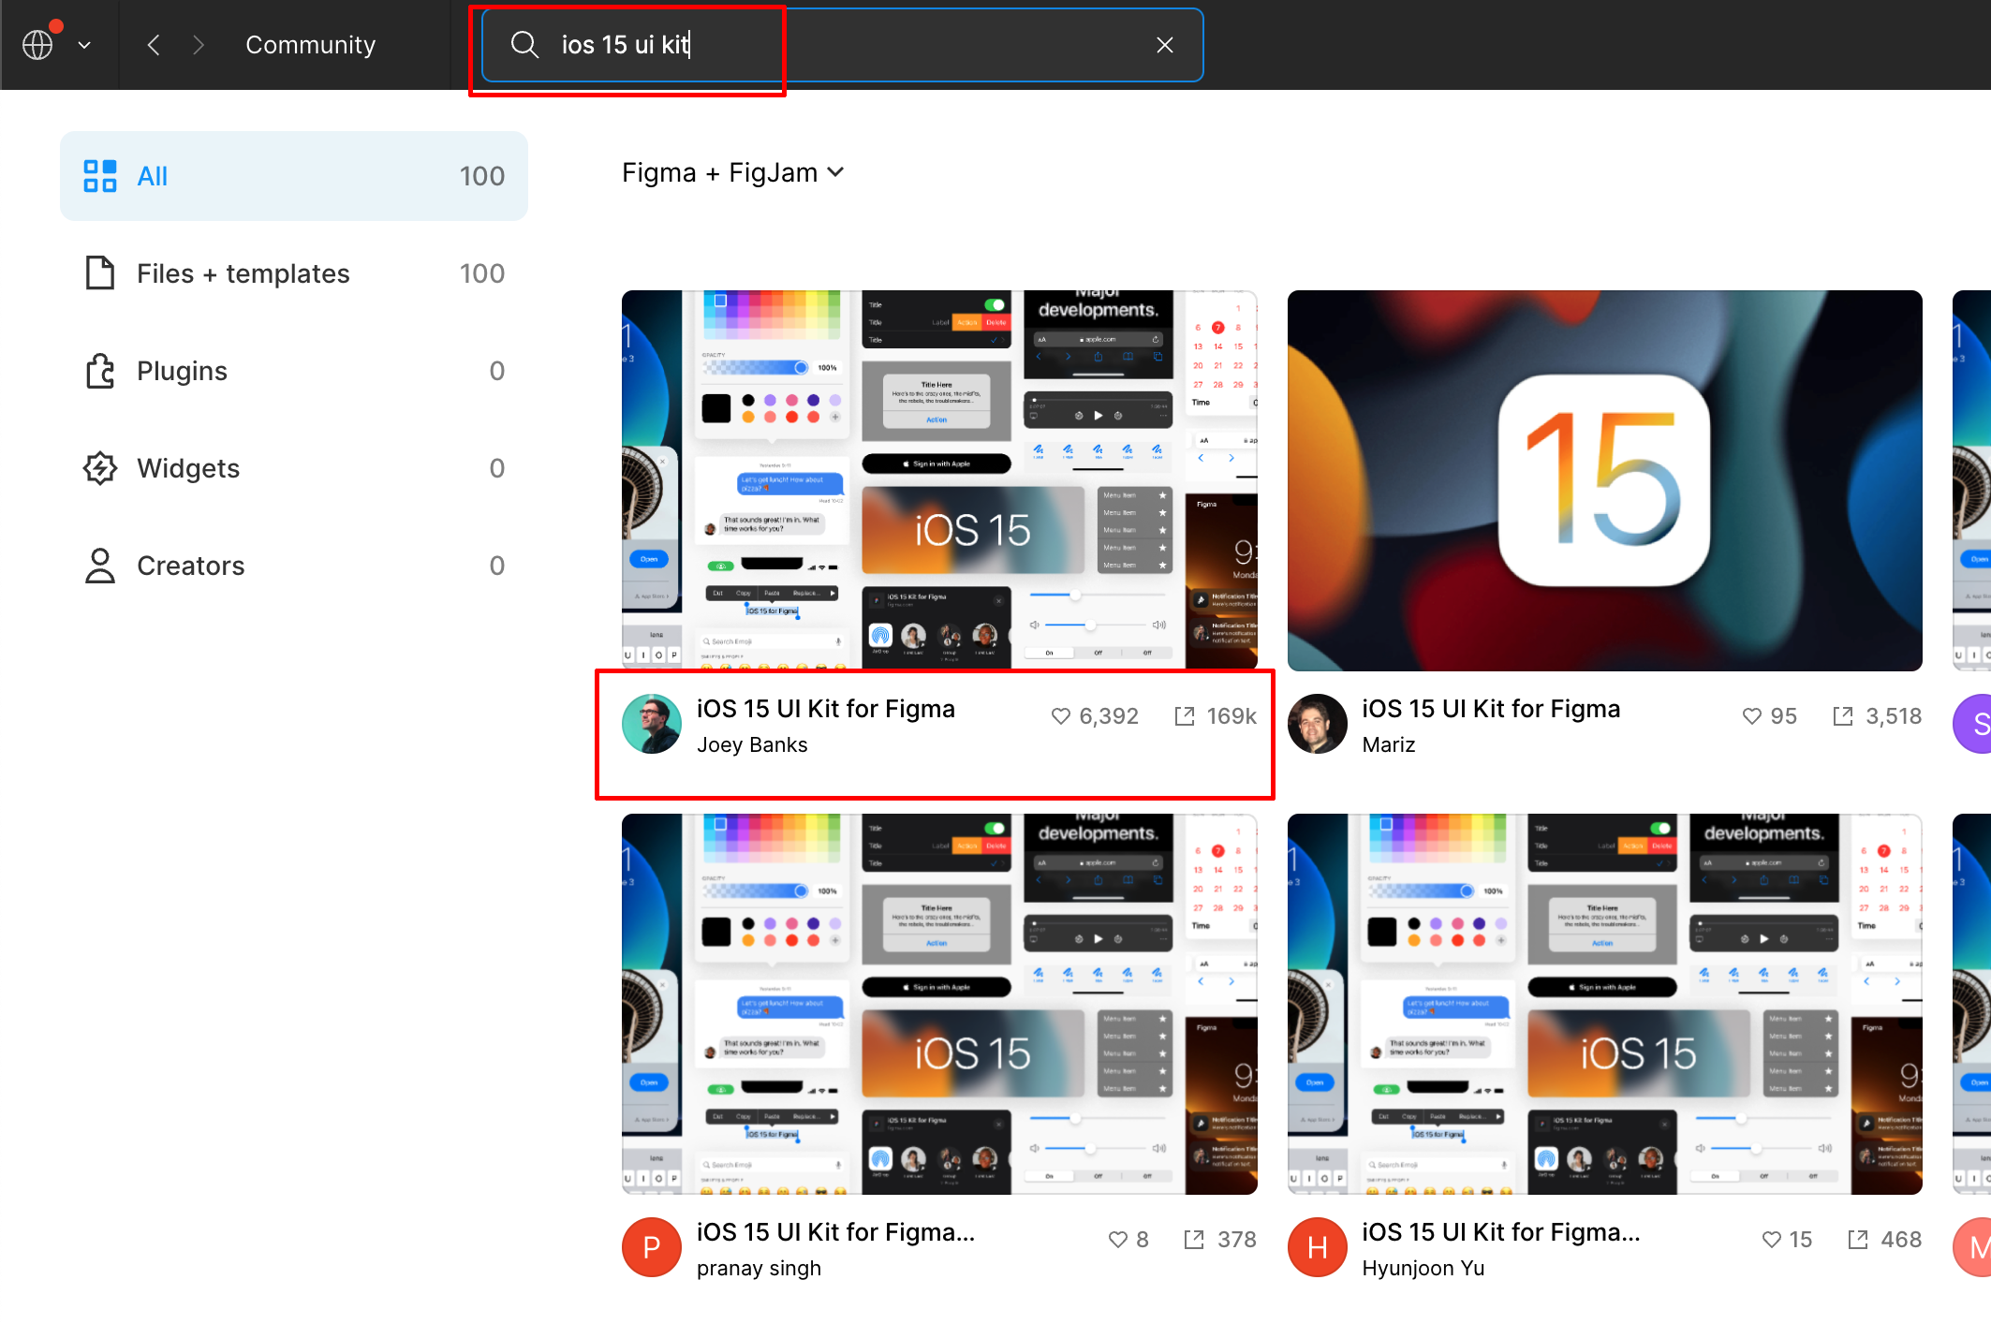Open Joey Banks' creator profile link
Viewport: 1991px width, 1324px height.
[x=752, y=745]
